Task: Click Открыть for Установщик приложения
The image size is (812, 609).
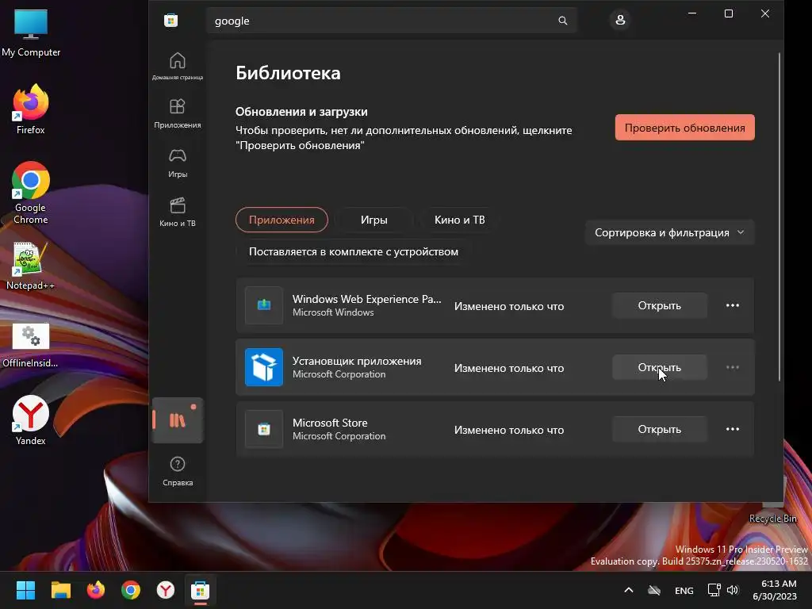Action: [659, 367]
